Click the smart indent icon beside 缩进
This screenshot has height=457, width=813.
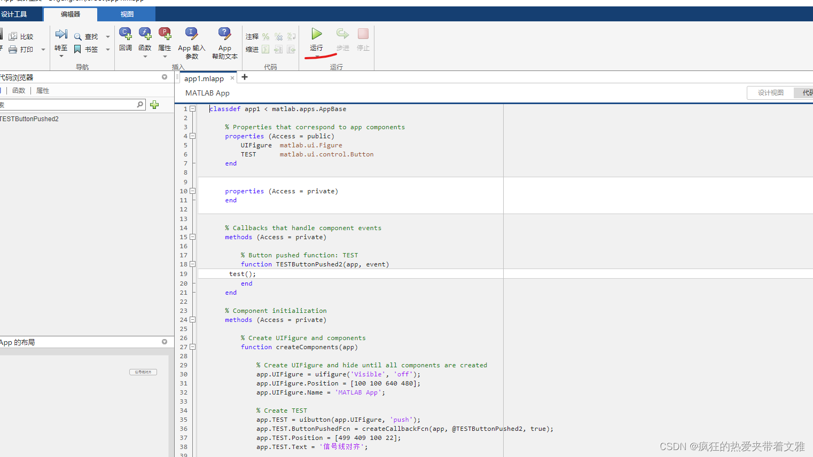(265, 49)
